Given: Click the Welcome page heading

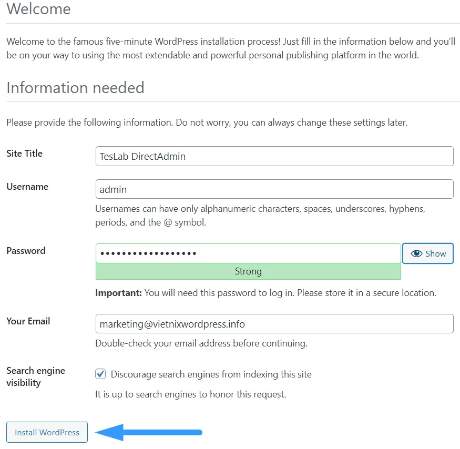Looking at the screenshot, I should [38, 9].
